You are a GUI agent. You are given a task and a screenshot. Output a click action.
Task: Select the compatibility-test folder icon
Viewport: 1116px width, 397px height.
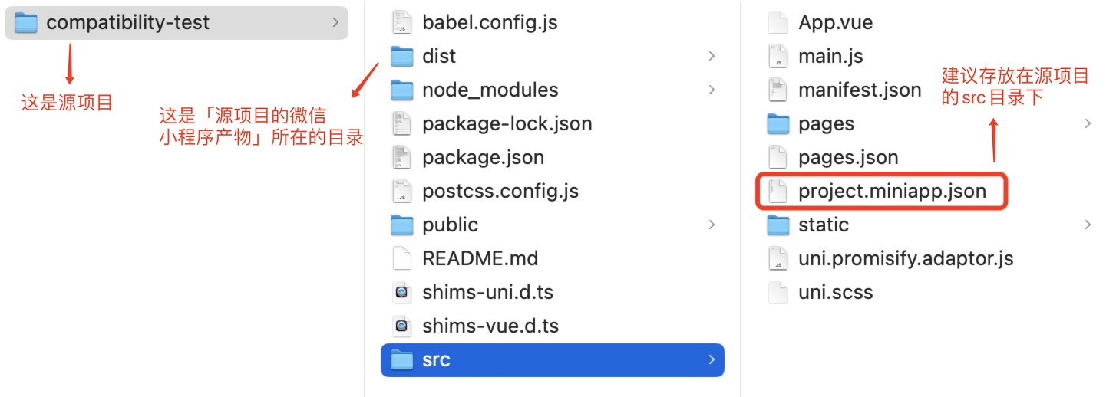pyautogui.click(x=26, y=23)
